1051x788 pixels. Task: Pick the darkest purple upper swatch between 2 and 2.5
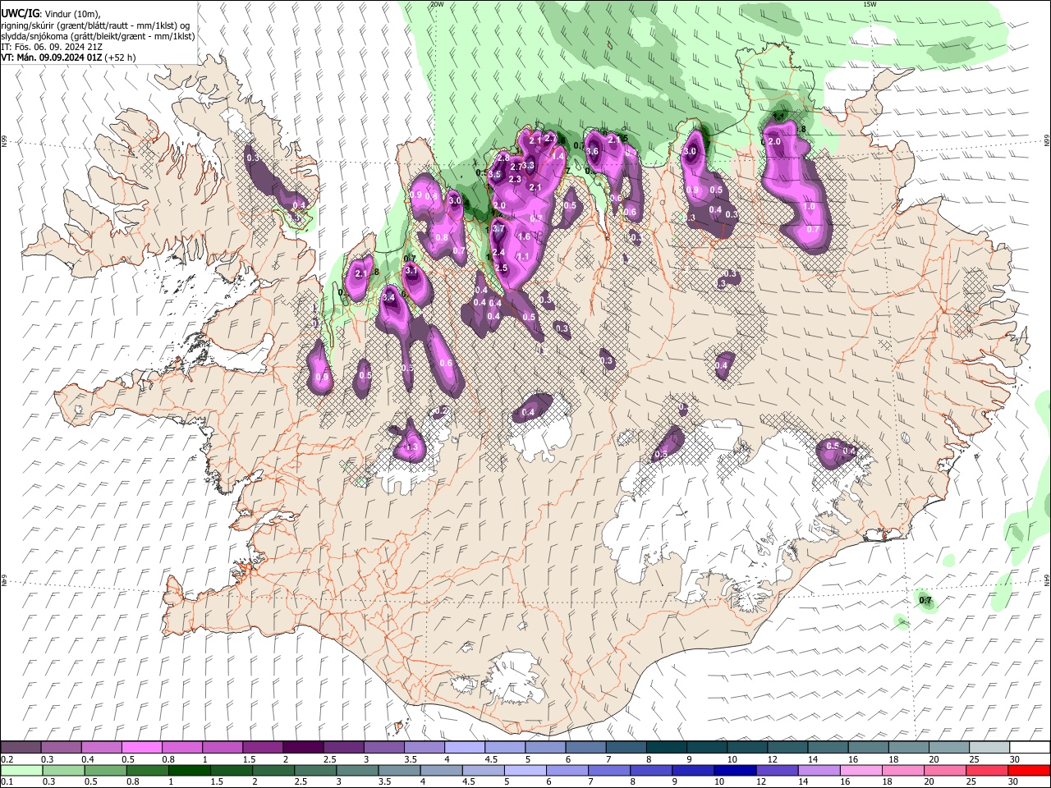point(302,748)
